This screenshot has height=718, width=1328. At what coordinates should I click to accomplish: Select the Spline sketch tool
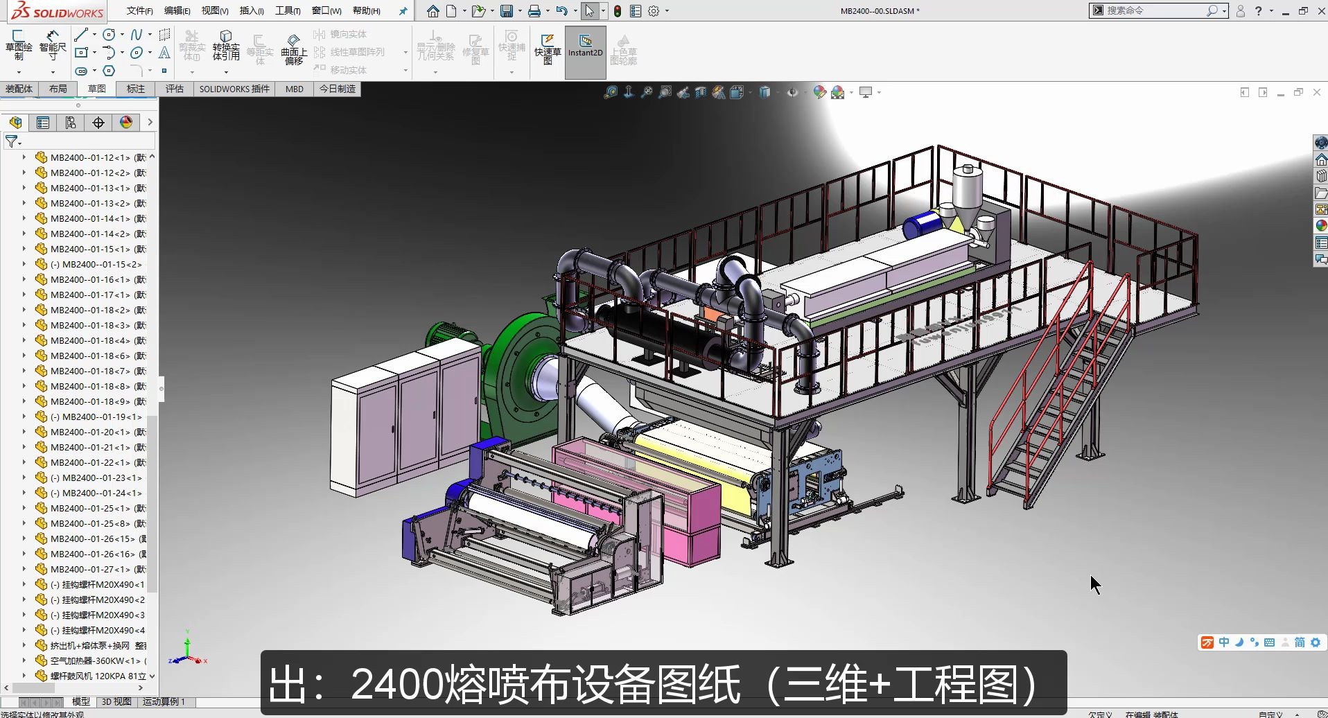point(137,35)
